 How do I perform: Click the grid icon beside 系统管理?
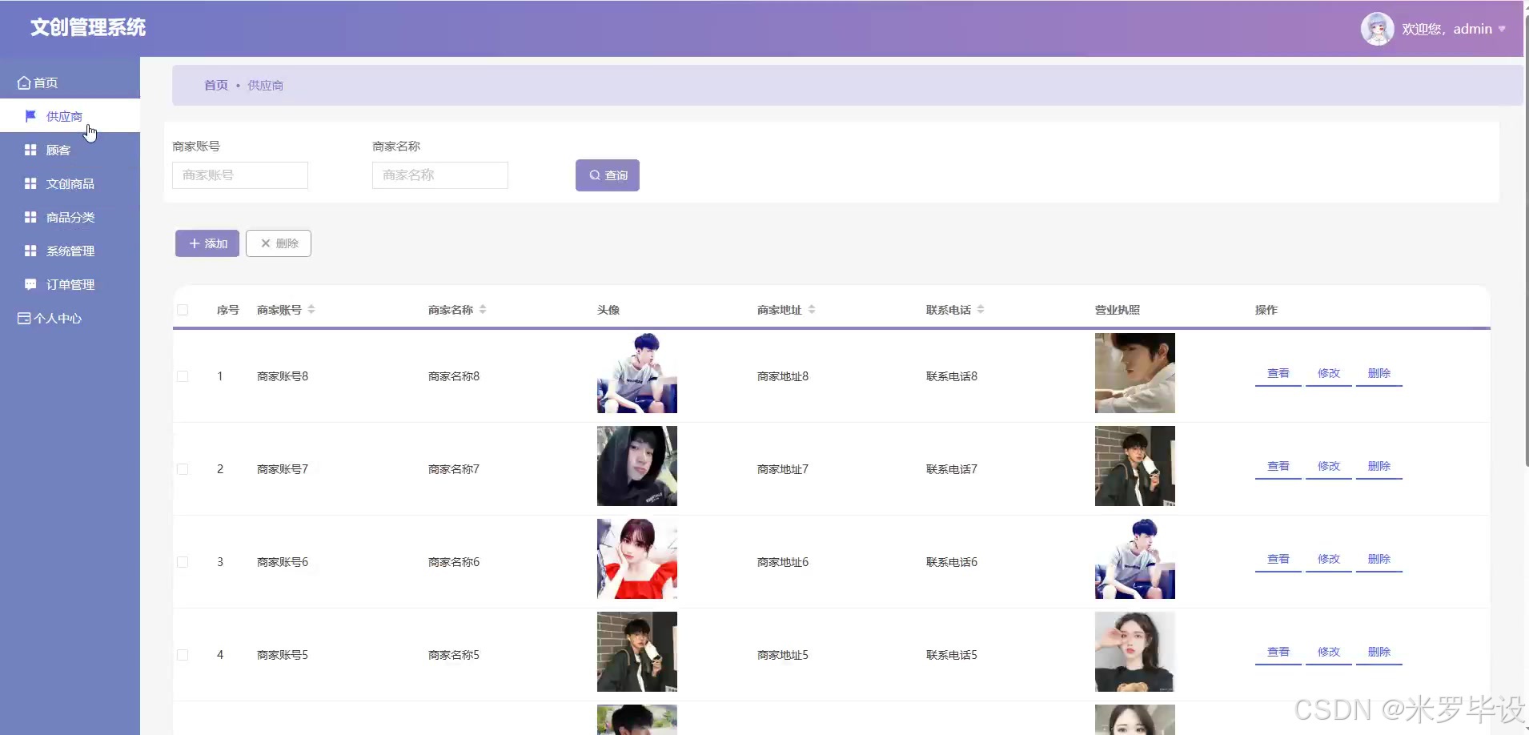coord(30,251)
